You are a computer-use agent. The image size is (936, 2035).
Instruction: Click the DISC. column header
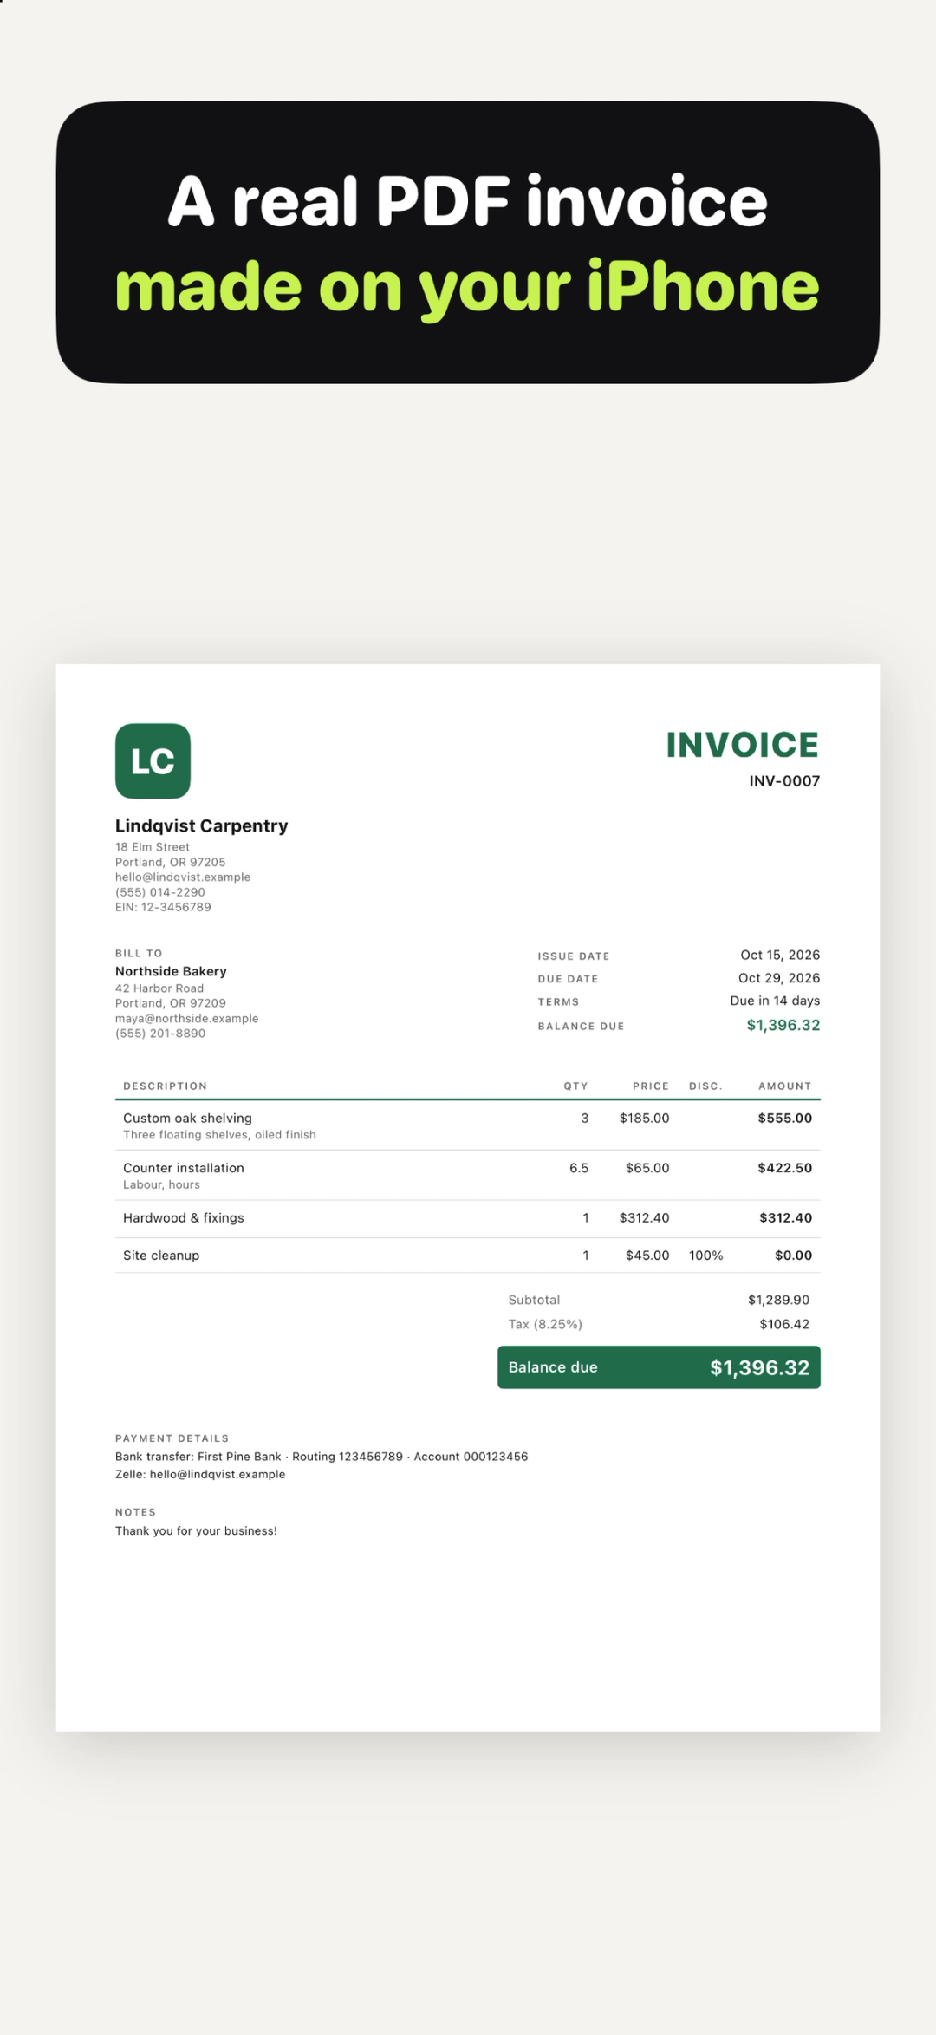pos(705,1086)
